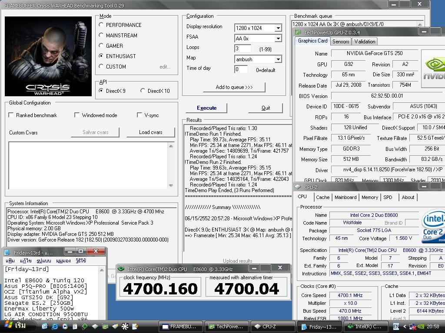Image resolution: width=445 pixels, height=333 pixels.
Task: Launch Internet Explorer from quick launch
Action: 54,326
